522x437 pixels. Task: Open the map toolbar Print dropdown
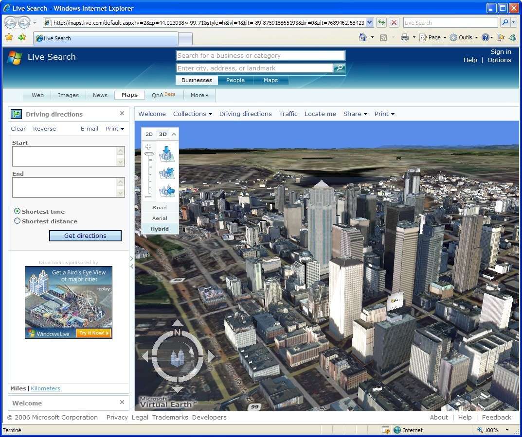[x=384, y=114]
